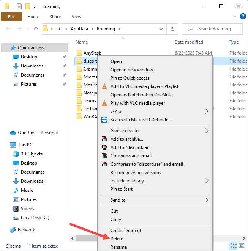
Task: Switch to the View ribbon tab
Action: coord(76,17)
